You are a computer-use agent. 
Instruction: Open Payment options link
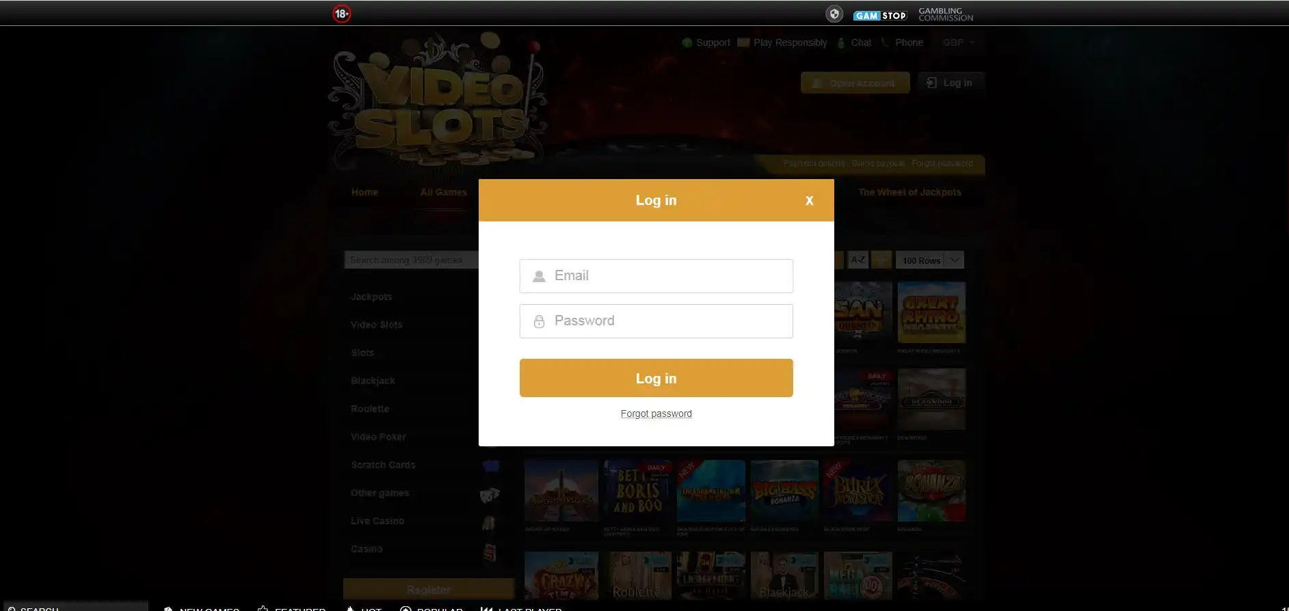tap(814, 163)
